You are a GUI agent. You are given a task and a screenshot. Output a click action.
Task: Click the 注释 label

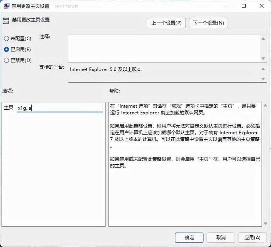(x=45, y=37)
